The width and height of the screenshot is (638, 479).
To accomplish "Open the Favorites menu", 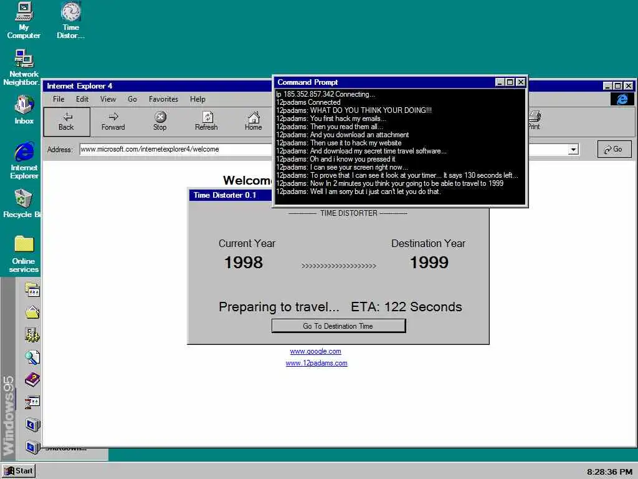I will point(164,99).
